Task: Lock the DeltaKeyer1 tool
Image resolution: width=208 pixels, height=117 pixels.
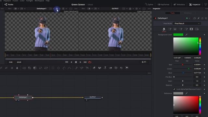Action: (x=202, y=18)
